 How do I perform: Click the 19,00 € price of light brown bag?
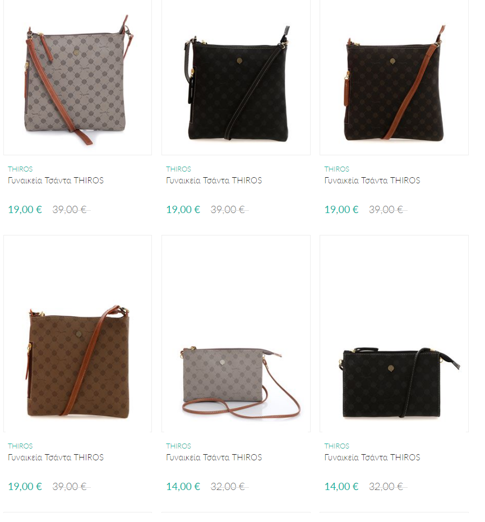click(x=25, y=487)
